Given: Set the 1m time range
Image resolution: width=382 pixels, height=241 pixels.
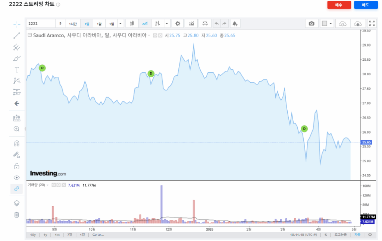Looking at the screenshot, I should 57,235.
